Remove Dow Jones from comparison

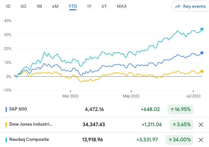click(201, 125)
